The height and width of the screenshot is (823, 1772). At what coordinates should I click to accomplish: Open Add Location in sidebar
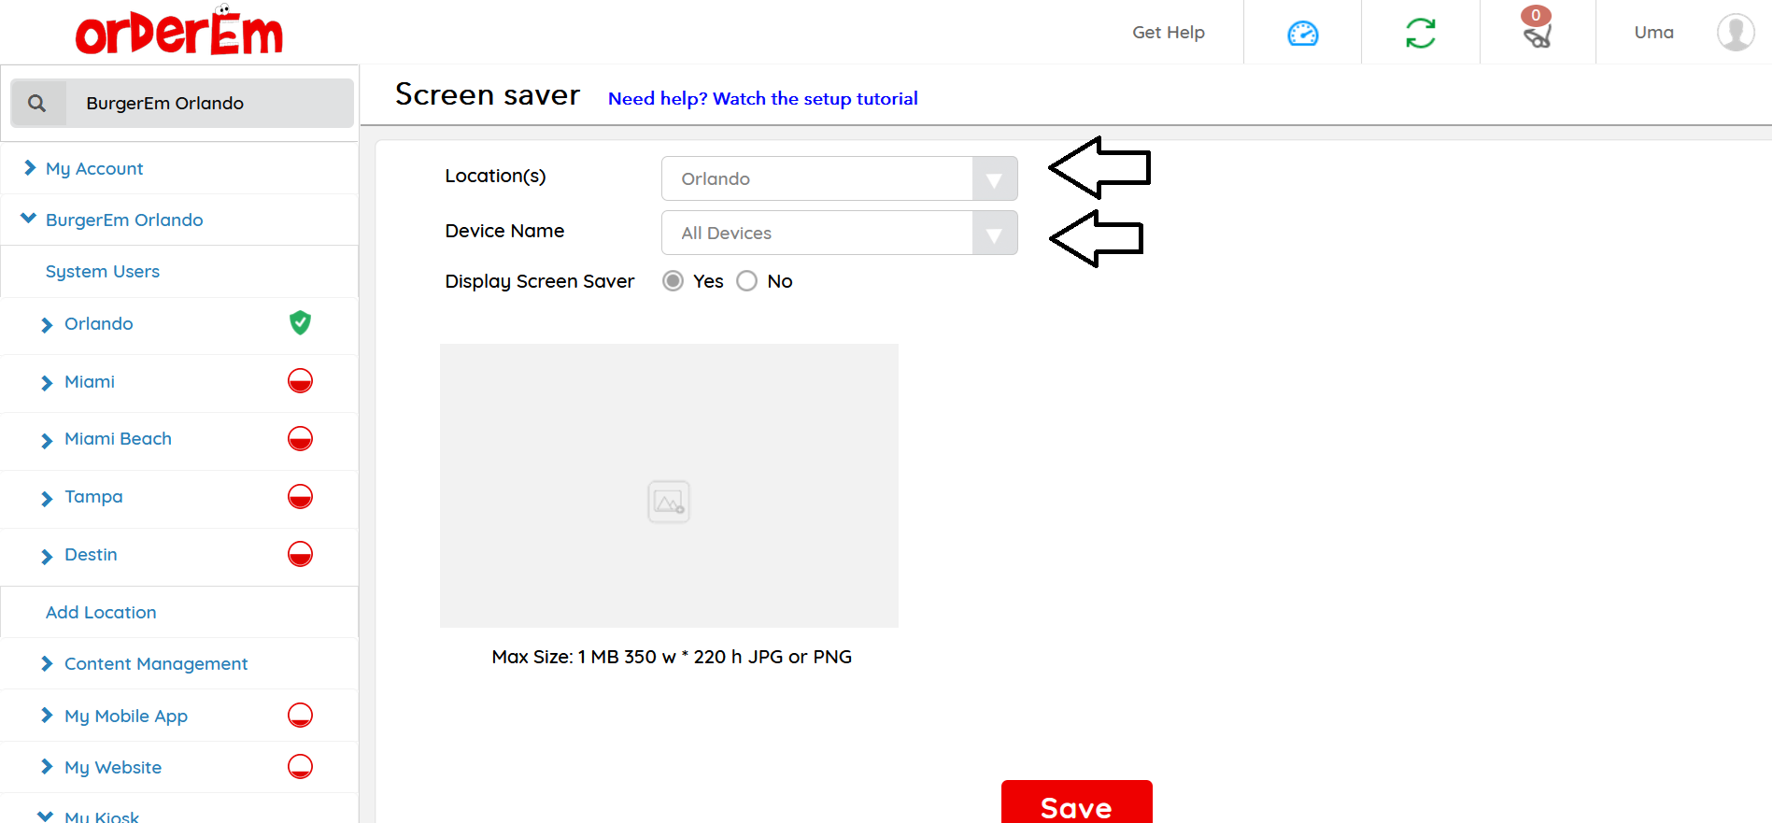101,612
